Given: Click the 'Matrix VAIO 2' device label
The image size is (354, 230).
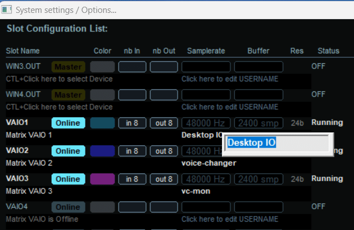Looking at the screenshot, I should [x=29, y=163].
